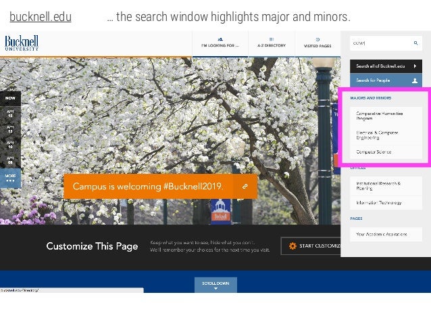Open the I'm Looking For menu
Image resolution: width=431 pixels, height=324 pixels.
(x=220, y=43)
